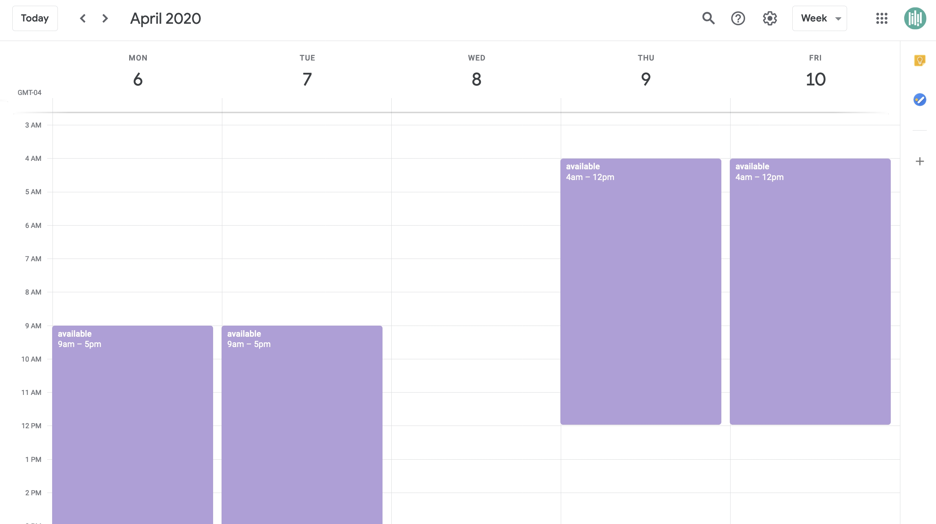Click the yellow reminder icon on sidebar
This screenshot has height=524, width=936.
tap(921, 61)
